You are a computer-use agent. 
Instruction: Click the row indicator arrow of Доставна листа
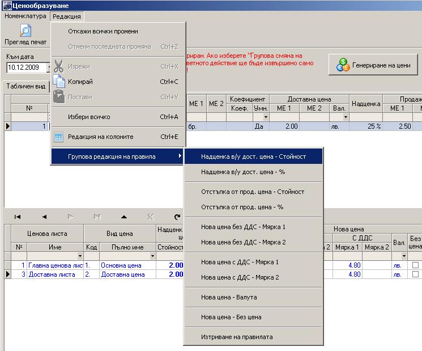pos(8,274)
